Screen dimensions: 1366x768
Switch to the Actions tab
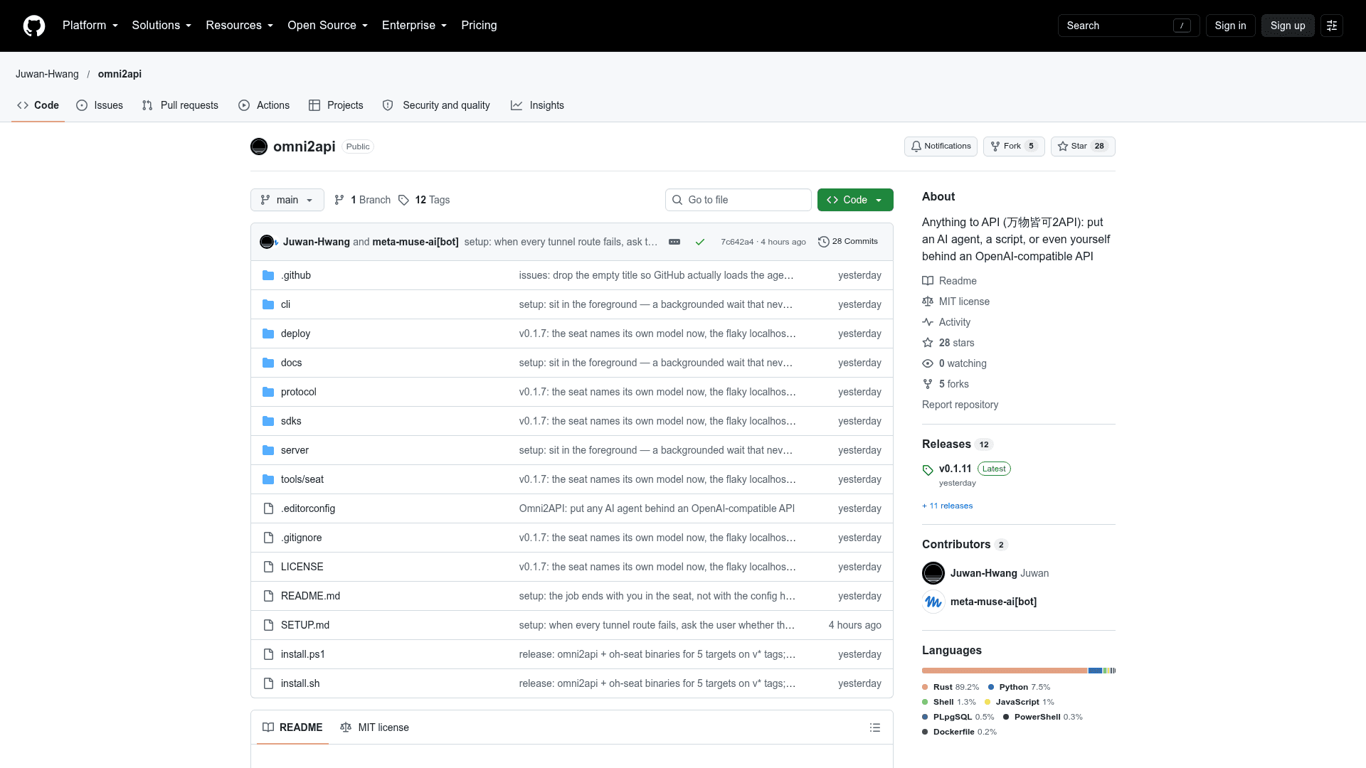tap(264, 105)
